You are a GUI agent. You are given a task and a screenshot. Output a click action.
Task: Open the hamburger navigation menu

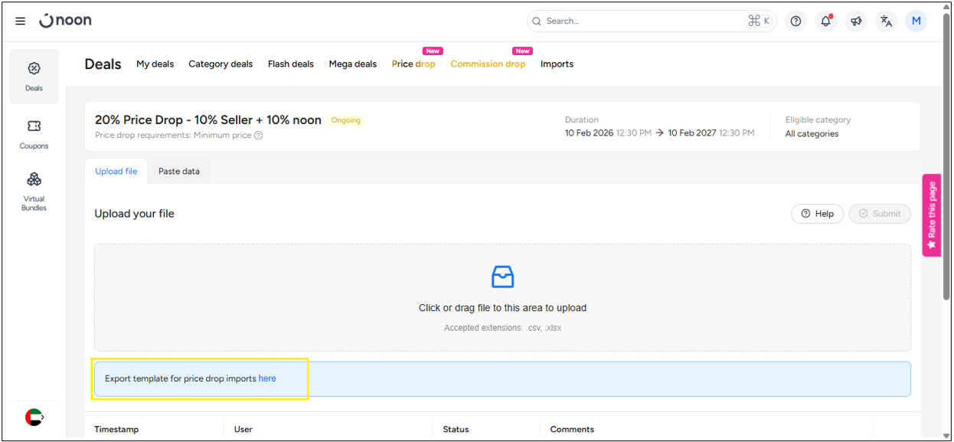click(21, 21)
